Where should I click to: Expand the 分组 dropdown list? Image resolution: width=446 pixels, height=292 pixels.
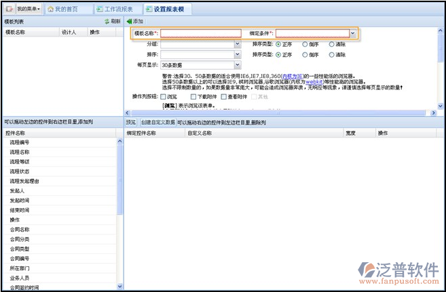pyautogui.click(x=237, y=44)
